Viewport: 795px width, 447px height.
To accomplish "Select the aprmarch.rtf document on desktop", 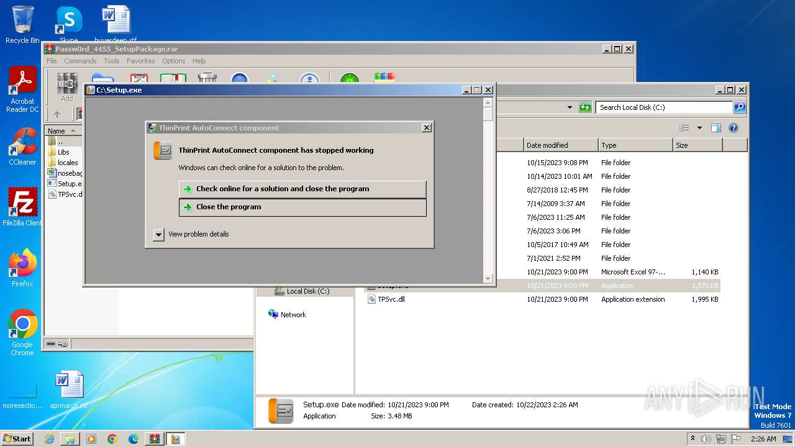I will click(x=68, y=391).
